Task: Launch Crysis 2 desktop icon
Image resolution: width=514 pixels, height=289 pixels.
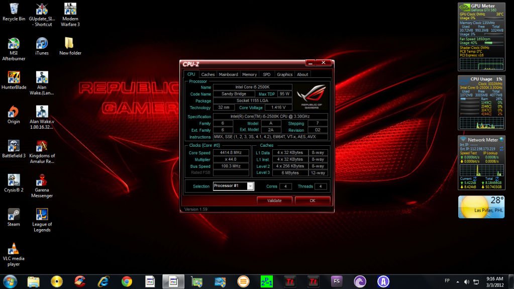Action: tap(14, 183)
